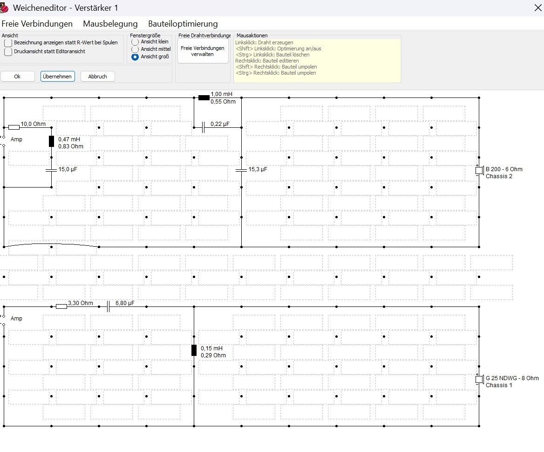Open the Mausbelegung menu
The height and width of the screenshot is (452, 544).
(110, 24)
